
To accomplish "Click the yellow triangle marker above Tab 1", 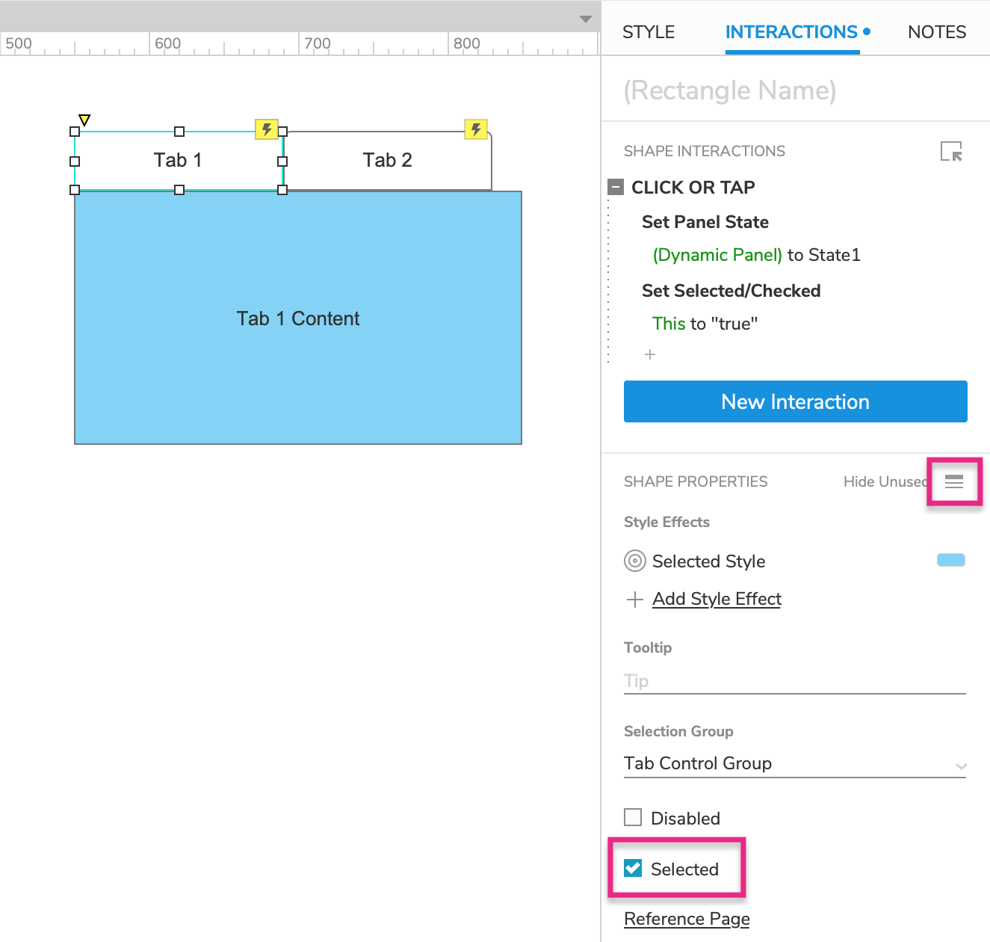I will pos(84,120).
